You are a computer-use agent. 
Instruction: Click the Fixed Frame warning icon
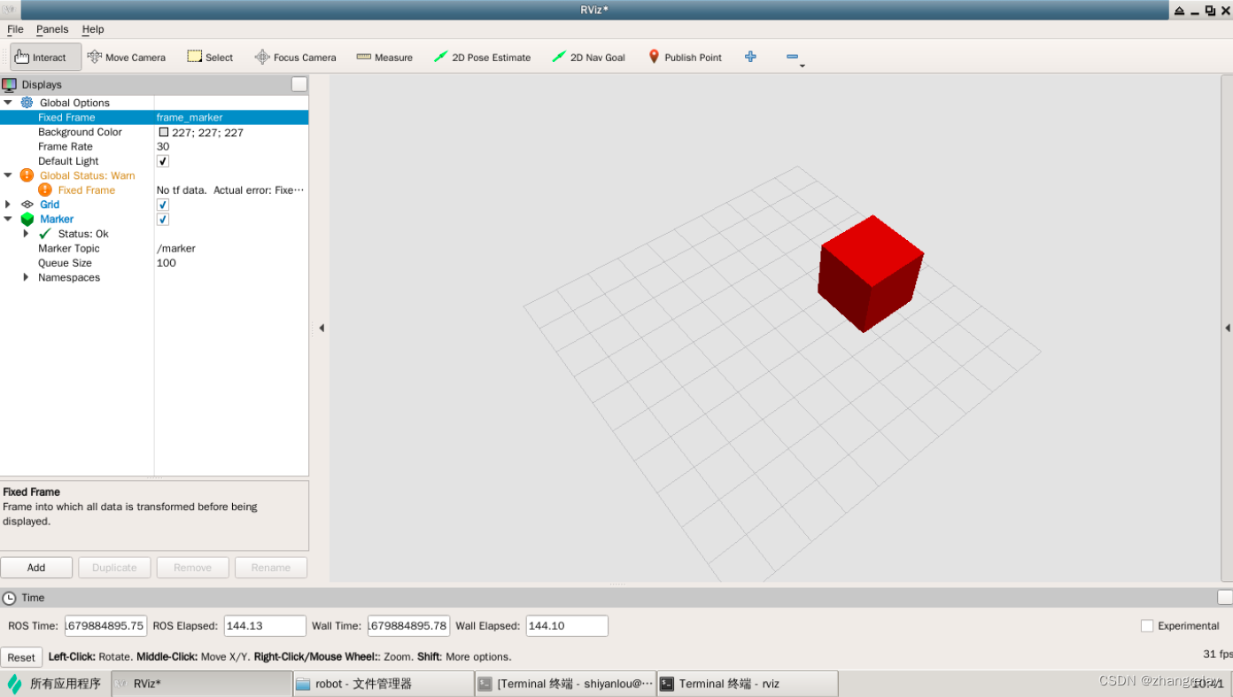[x=45, y=190]
